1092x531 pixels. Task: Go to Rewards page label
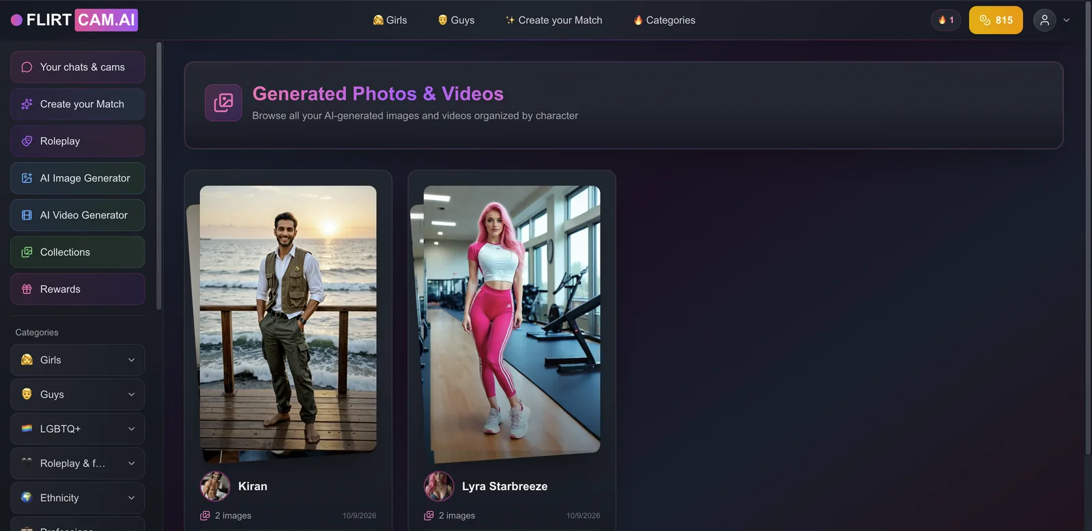point(60,289)
